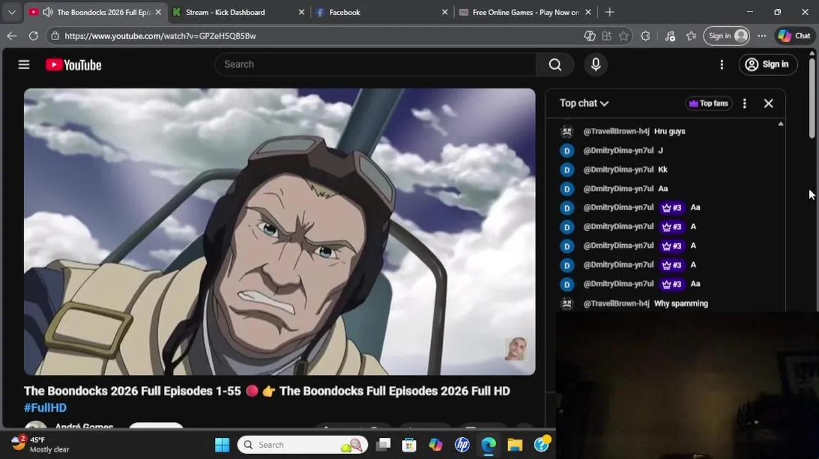Click TravellBrown's avatar beside 'Why spamming'

pos(566,303)
